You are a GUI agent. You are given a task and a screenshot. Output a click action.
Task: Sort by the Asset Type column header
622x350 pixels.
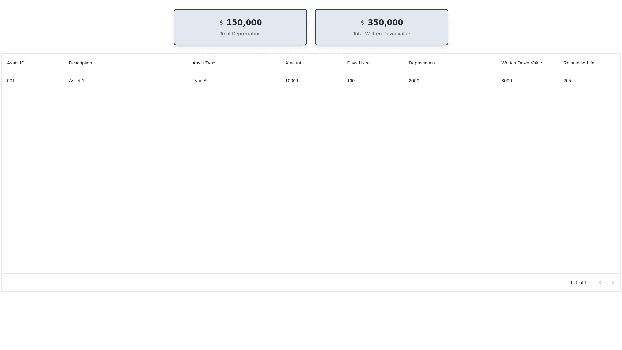point(204,63)
